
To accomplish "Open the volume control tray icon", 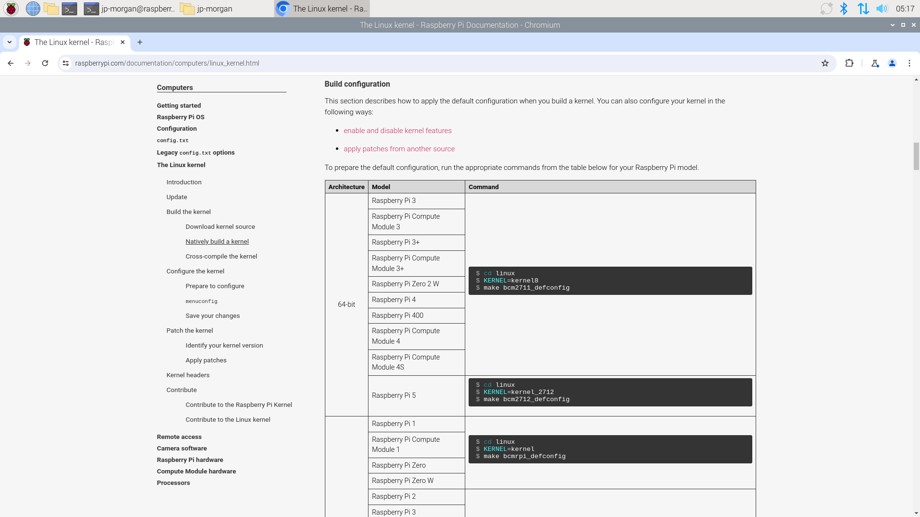I will tap(882, 9).
